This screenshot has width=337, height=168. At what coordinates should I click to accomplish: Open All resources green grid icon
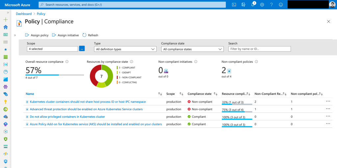6,57
